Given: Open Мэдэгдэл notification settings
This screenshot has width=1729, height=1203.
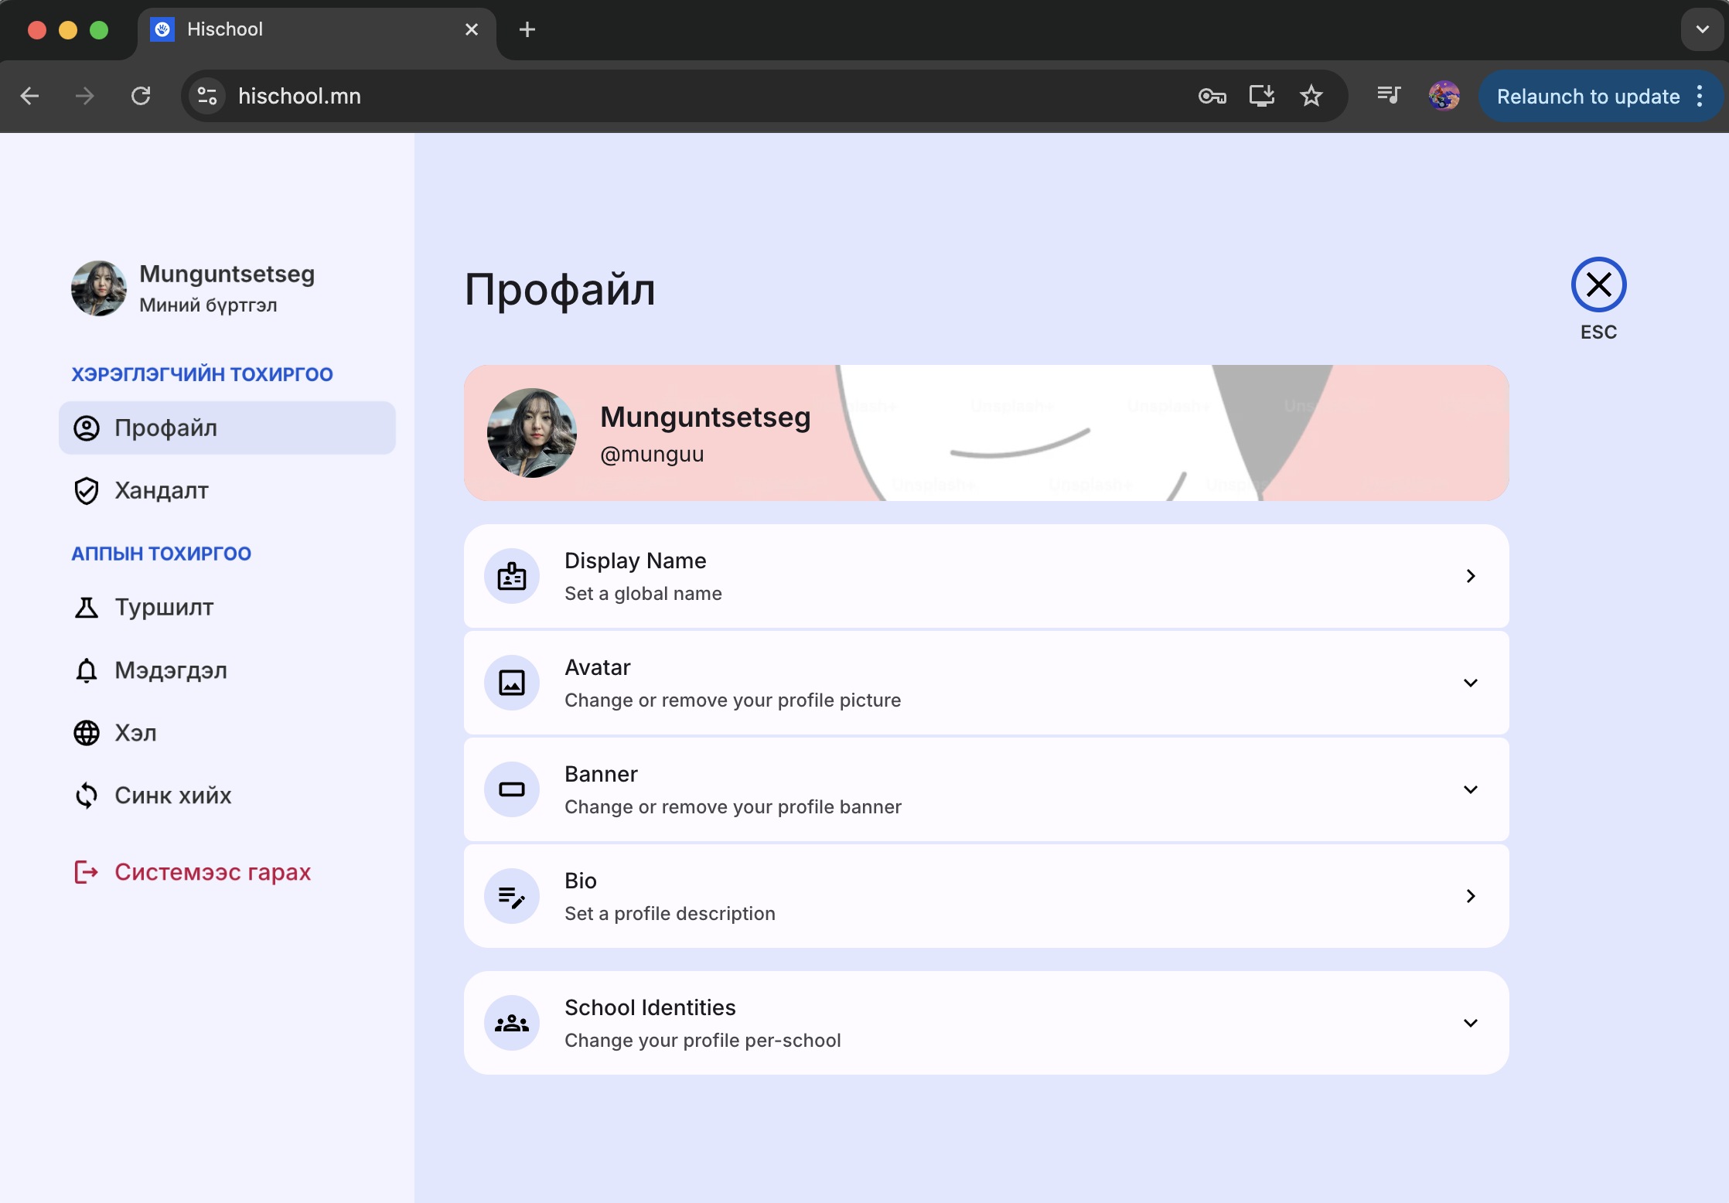Looking at the screenshot, I should (171, 670).
